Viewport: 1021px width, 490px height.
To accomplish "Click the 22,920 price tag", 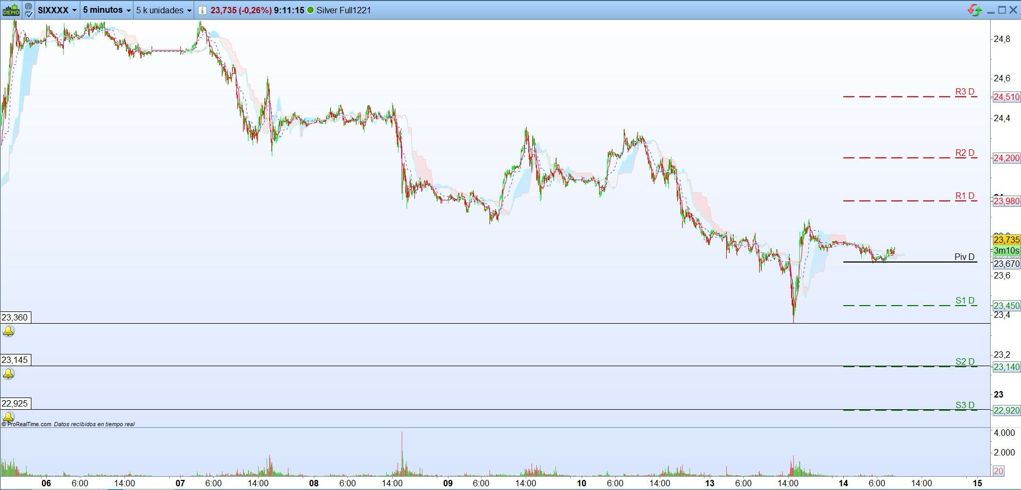I will 1007,410.
